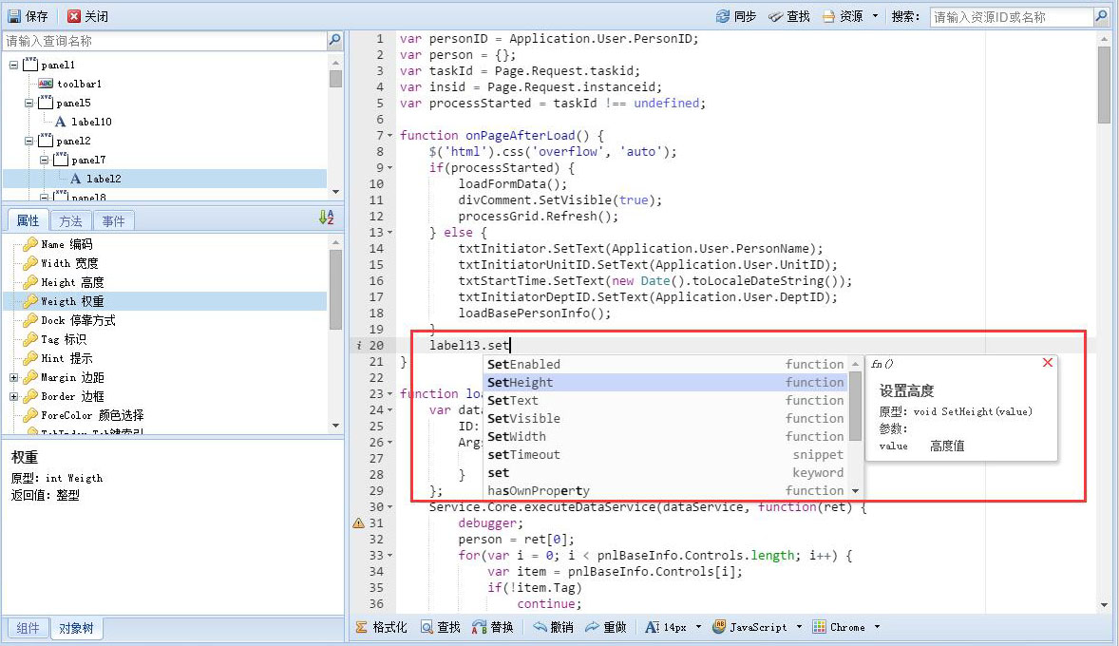Click the panel7 container icon
Viewport: 1119px width, 646px height.
(x=61, y=160)
